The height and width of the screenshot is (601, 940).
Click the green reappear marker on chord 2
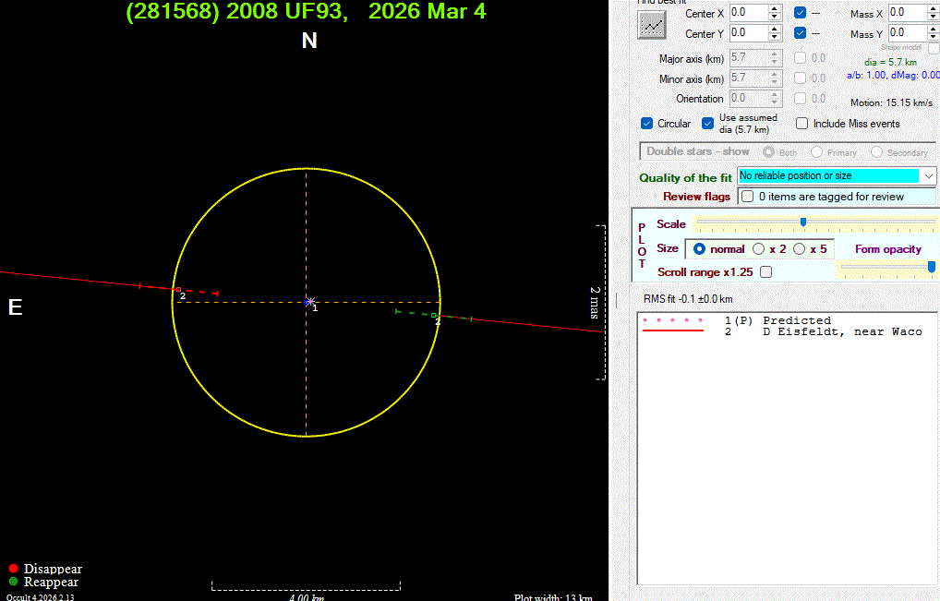(x=434, y=315)
